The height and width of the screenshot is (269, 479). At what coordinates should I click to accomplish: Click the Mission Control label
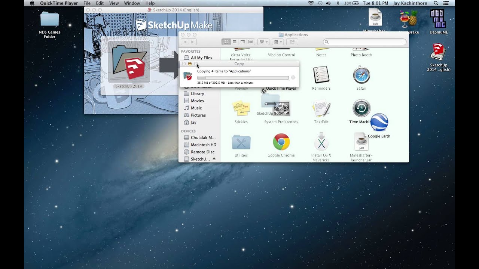click(x=281, y=55)
